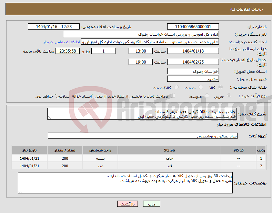The image size is (272, 213).
Task: Click the buyer organization name field
Action: [141, 34]
